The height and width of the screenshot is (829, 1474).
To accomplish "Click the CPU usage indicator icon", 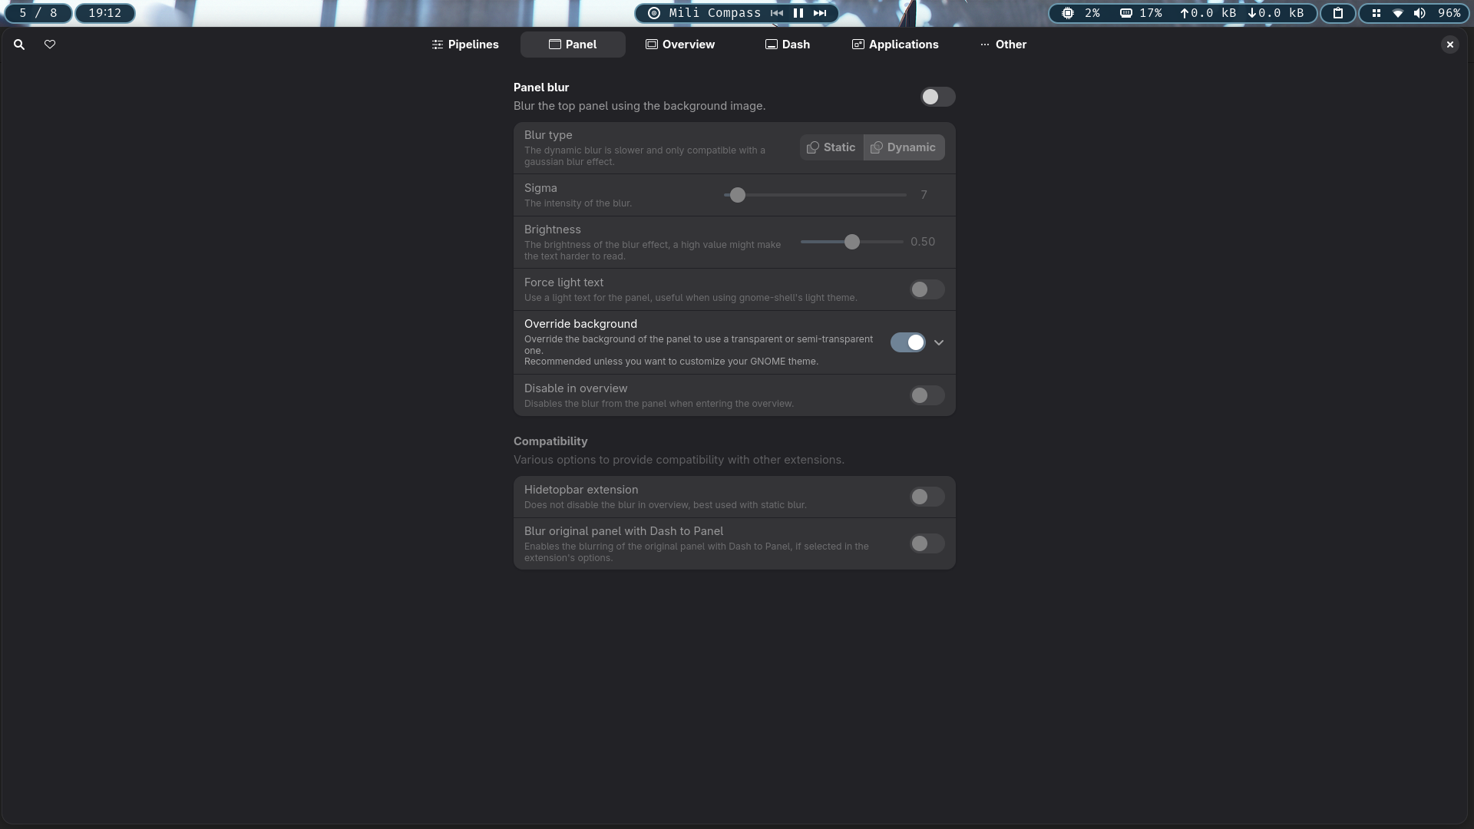I will (x=1067, y=13).
